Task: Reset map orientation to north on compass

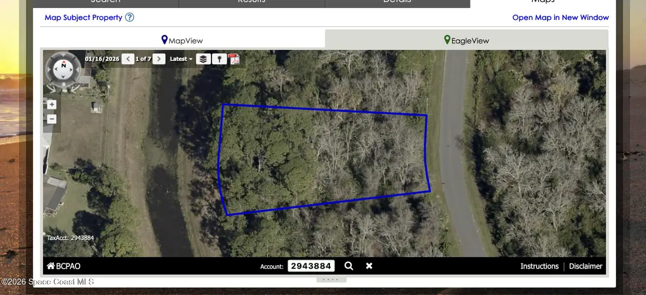Action: coord(64,64)
